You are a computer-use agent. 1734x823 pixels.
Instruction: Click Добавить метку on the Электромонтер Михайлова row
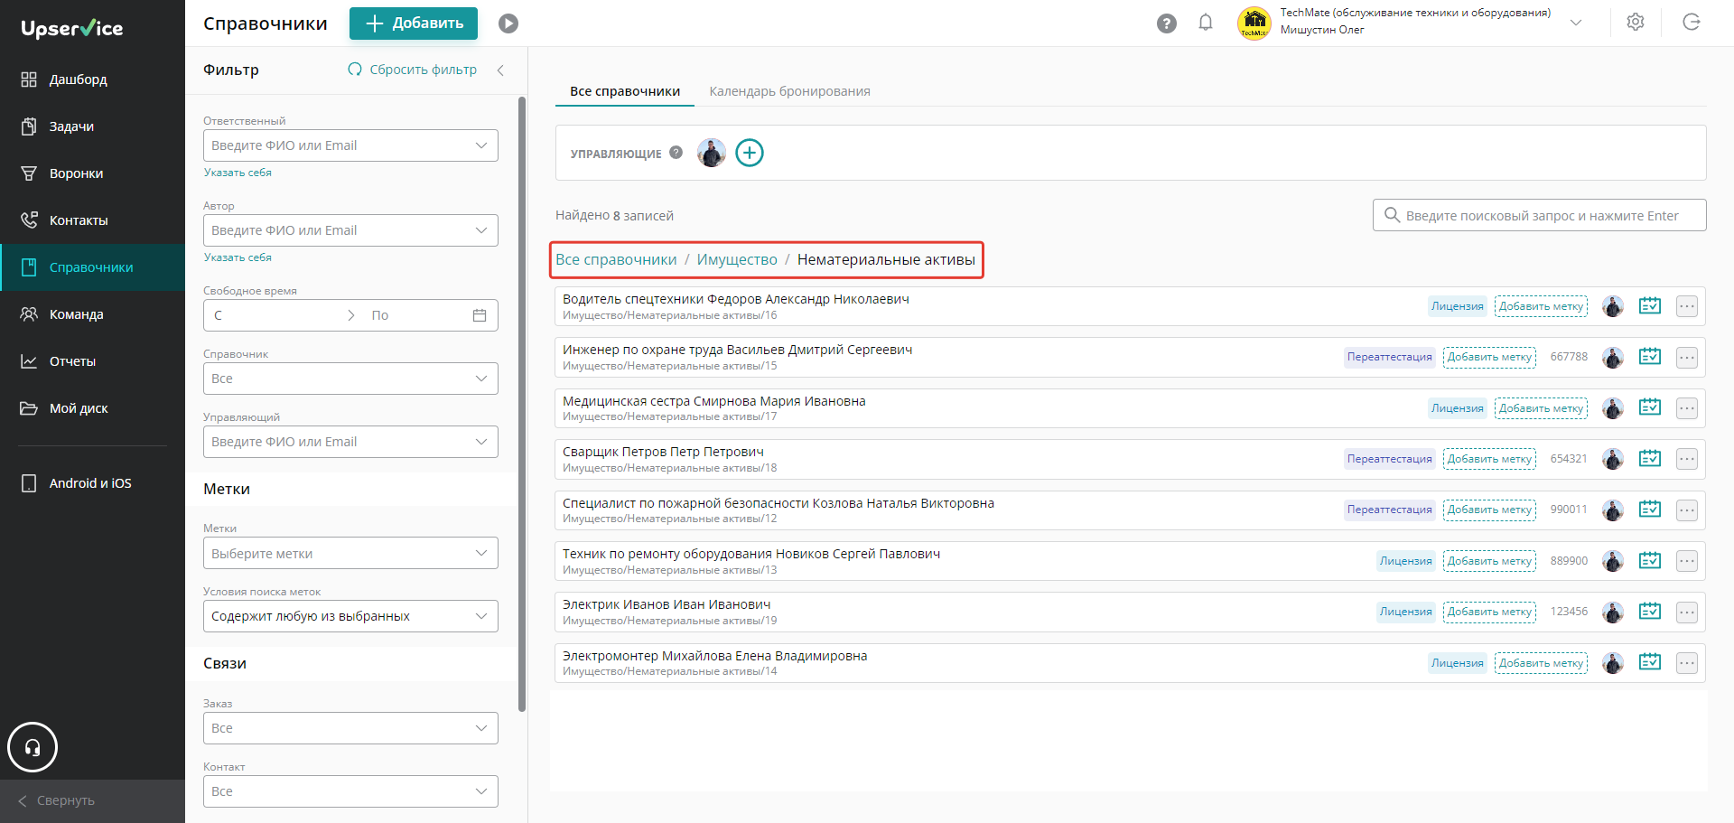tap(1541, 663)
